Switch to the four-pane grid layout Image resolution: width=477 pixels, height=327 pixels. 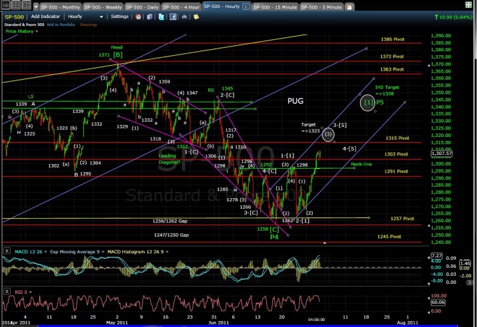16,5
